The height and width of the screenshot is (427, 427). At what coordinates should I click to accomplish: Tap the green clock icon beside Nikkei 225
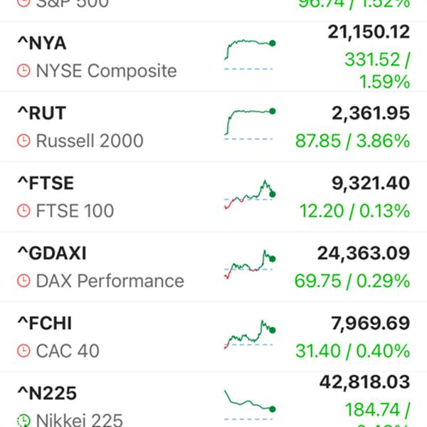(x=23, y=421)
